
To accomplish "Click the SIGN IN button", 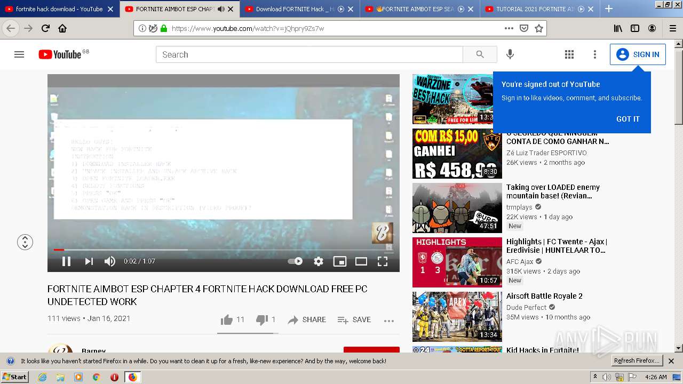I will (x=638, y=54).
